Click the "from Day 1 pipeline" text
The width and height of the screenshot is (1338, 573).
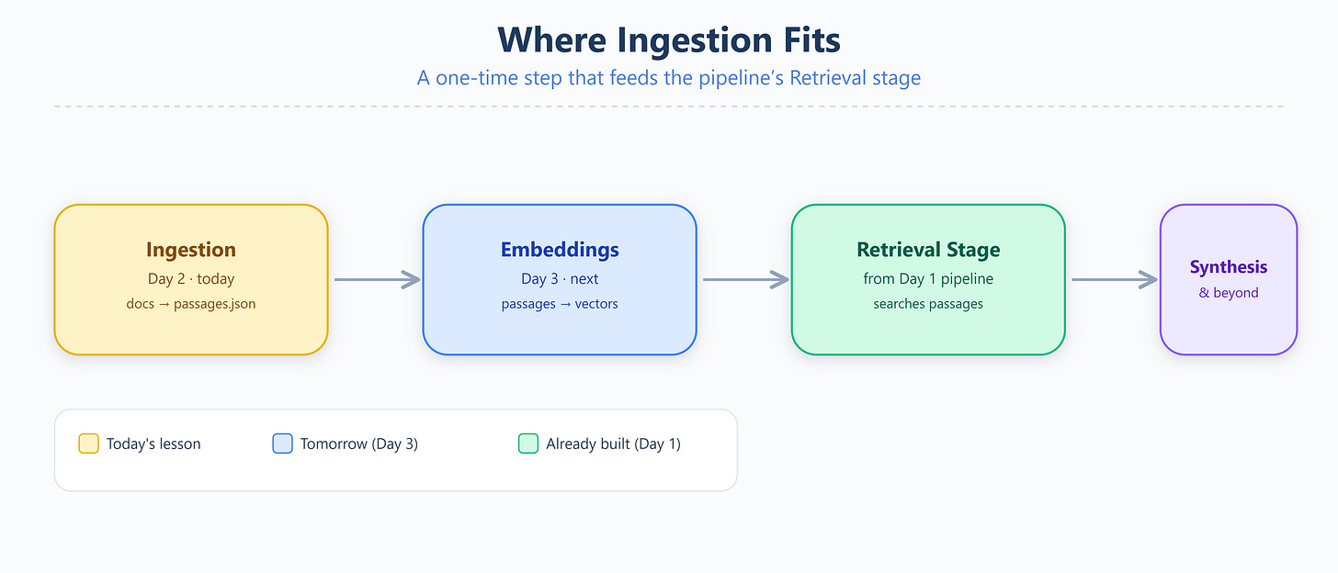[x=928, y=278]
